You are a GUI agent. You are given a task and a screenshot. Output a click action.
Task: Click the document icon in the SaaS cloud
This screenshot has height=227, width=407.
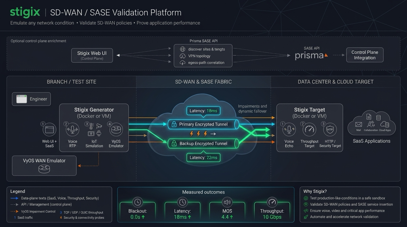369,117
